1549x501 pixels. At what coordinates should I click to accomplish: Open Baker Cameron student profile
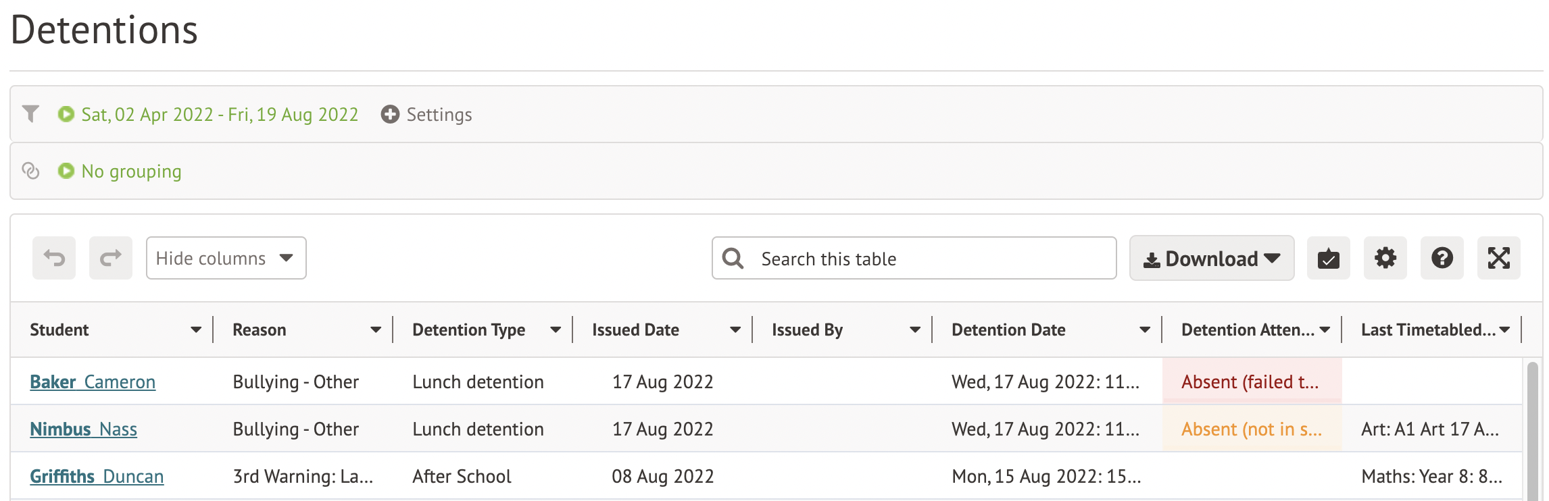(93, 382)
